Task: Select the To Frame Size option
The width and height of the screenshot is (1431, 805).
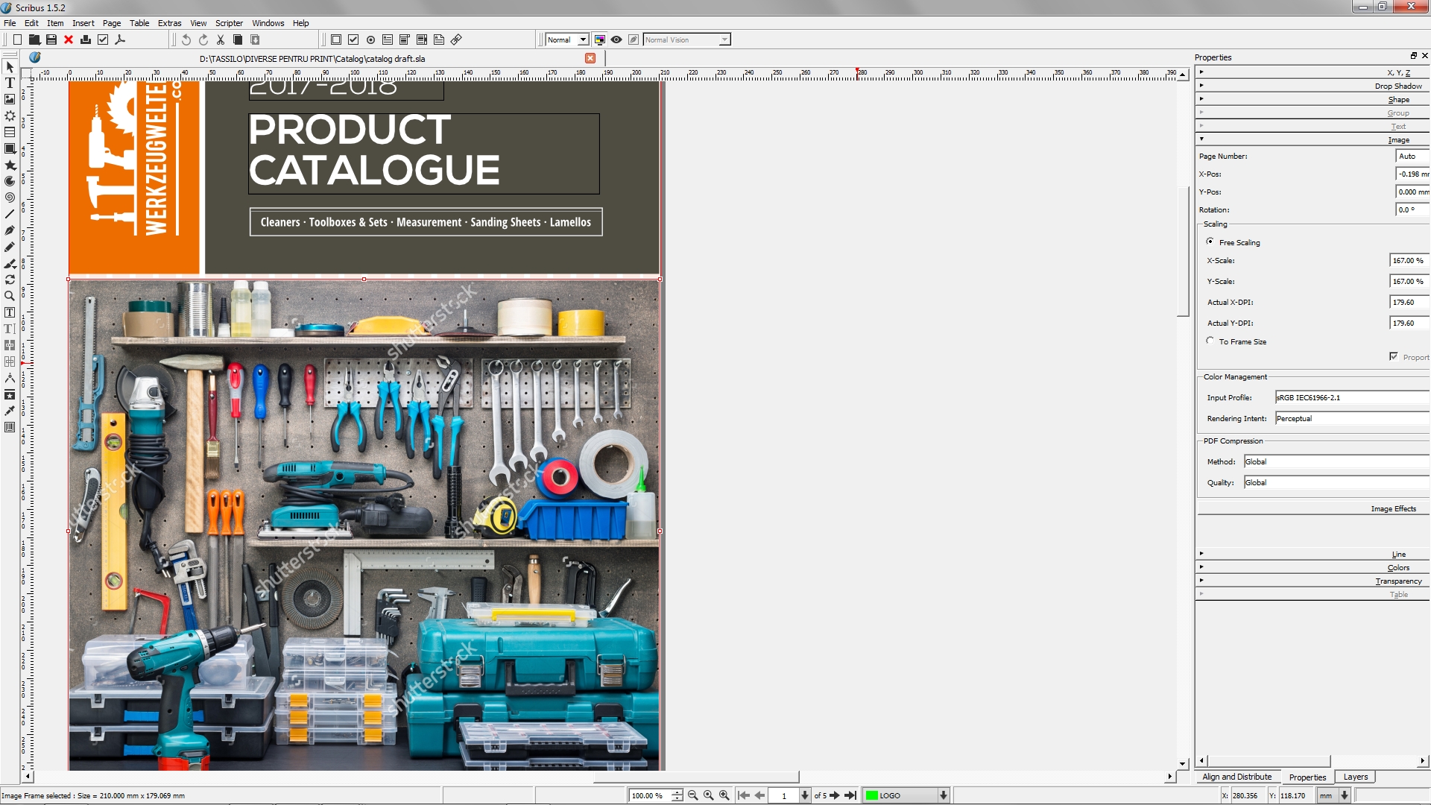Action: [1210, 341]
